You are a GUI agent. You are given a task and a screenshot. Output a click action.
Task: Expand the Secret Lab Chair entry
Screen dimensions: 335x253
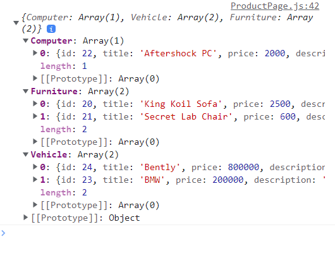(35, 116)
